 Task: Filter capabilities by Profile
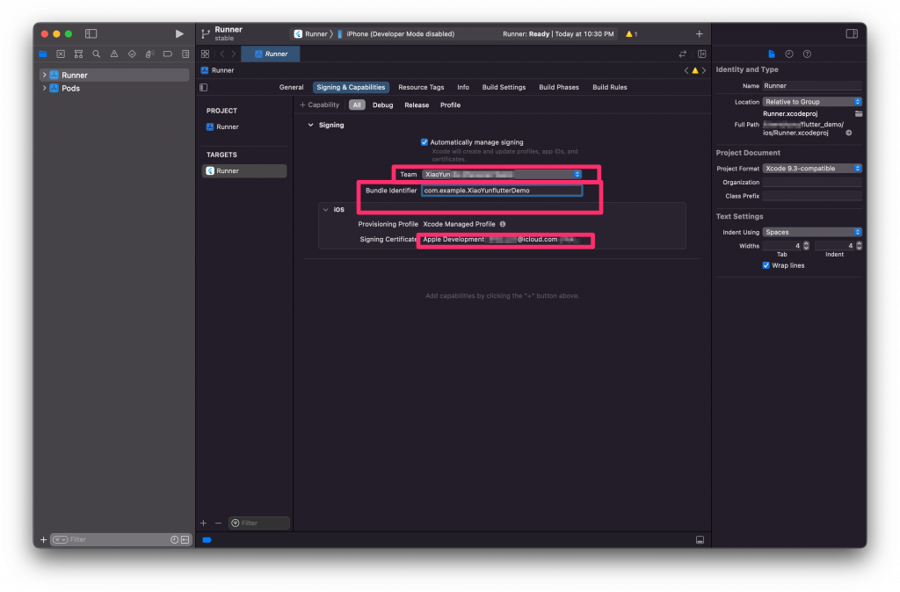click(x=450, y=105)
